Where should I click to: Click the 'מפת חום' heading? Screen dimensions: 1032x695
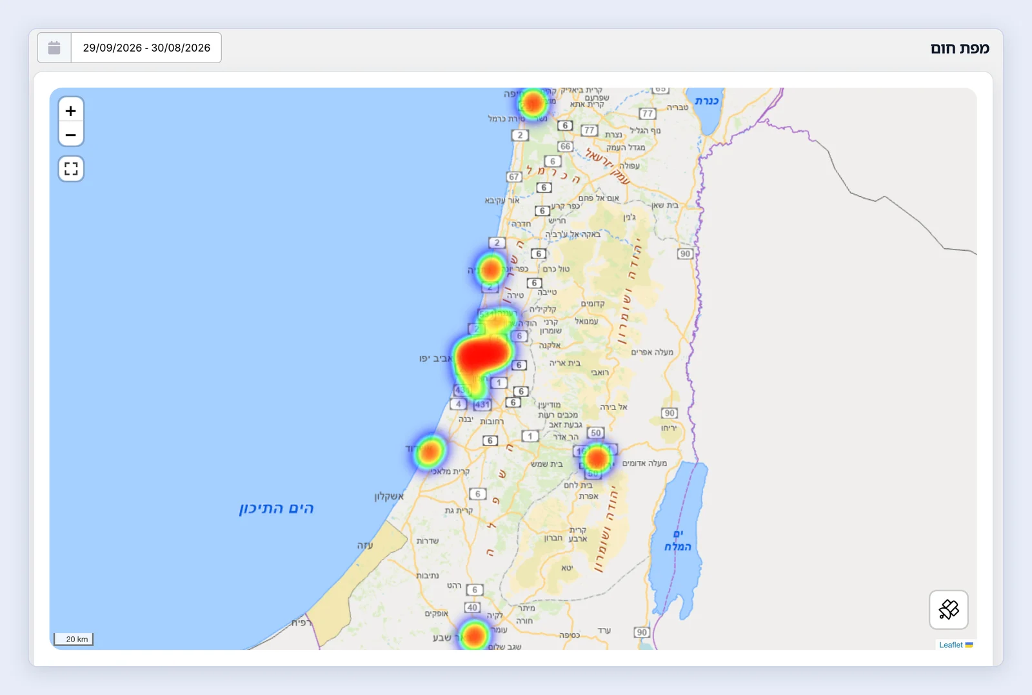point(960,48)
